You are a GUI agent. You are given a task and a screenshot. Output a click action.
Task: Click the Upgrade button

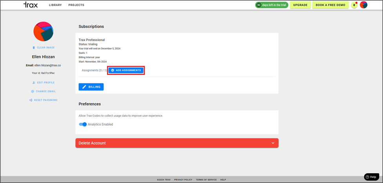point(300,5)
